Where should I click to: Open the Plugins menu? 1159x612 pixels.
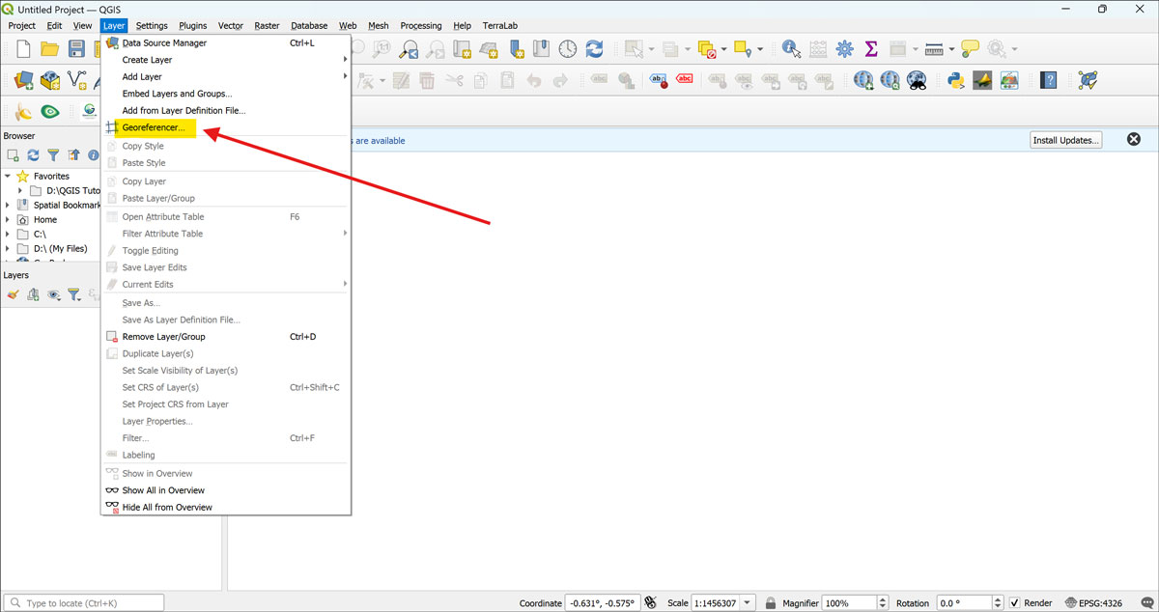point(193,26)
